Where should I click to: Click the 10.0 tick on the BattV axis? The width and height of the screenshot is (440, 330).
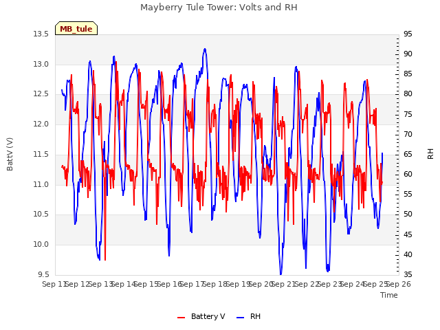41,245
